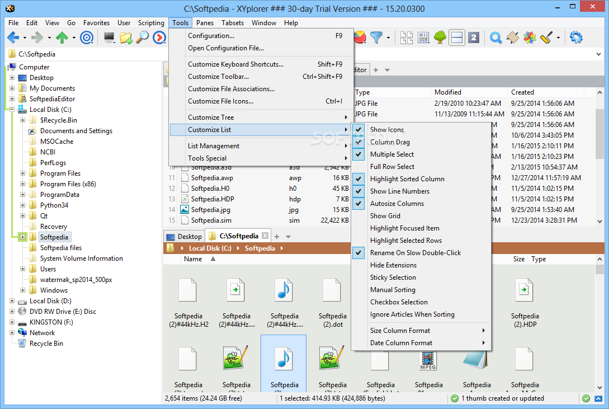Toggle the Show Line Numbers option
The image size is (609, 409).
[421, 191]
